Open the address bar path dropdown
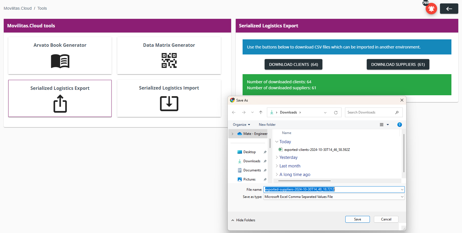 325,112
